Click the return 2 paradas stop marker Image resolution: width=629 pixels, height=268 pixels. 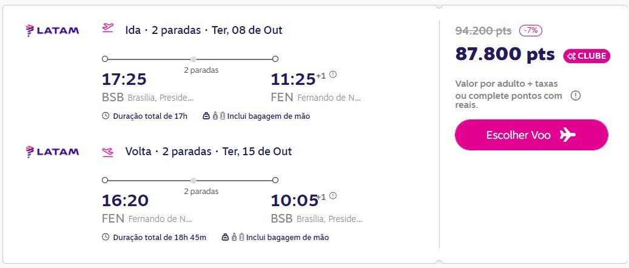[193, 180]
